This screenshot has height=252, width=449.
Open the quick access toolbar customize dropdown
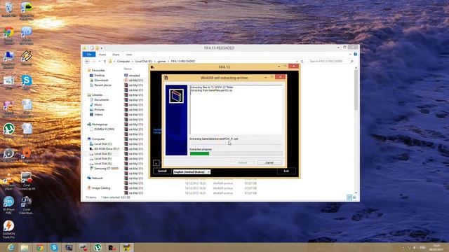102,48
